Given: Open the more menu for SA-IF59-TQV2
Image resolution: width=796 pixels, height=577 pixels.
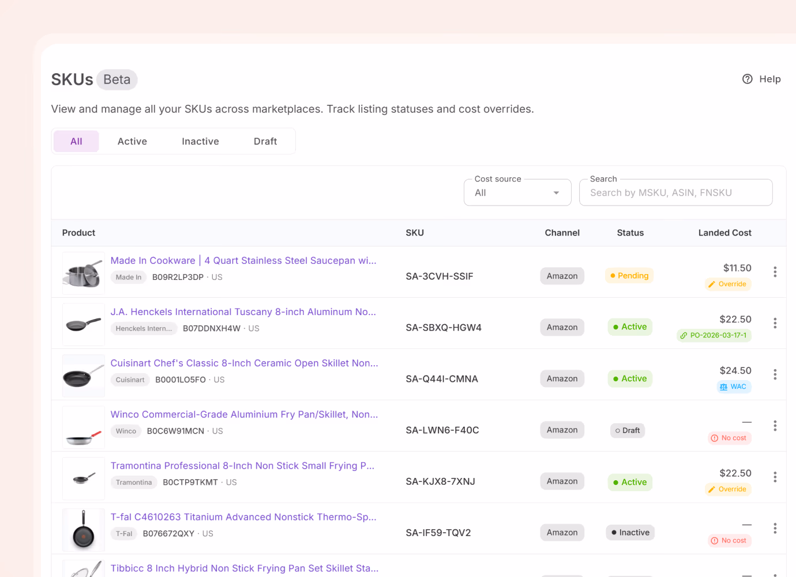Looking at the screenshot, I should 775,528.
